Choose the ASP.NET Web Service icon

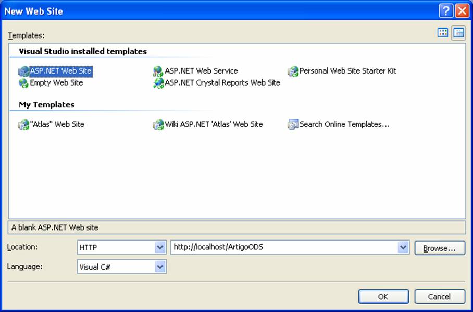[158, 71]
